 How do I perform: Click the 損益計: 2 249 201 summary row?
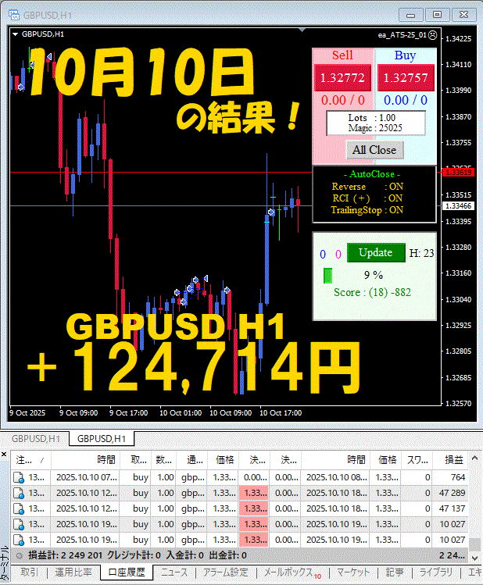click(x=239, y=555)
